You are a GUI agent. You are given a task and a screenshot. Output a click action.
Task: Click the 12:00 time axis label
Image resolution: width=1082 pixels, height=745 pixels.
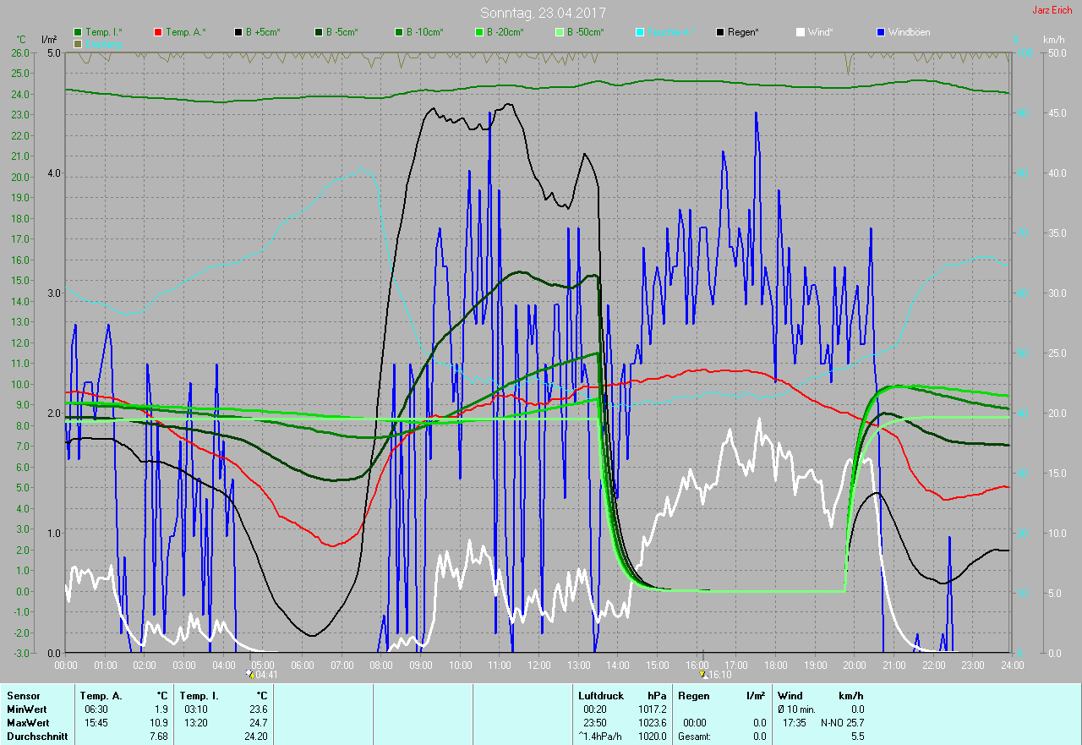pos(538,665)
